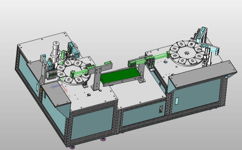
Task: Select the green conveyor belt surface
Action: click(120, 76)
